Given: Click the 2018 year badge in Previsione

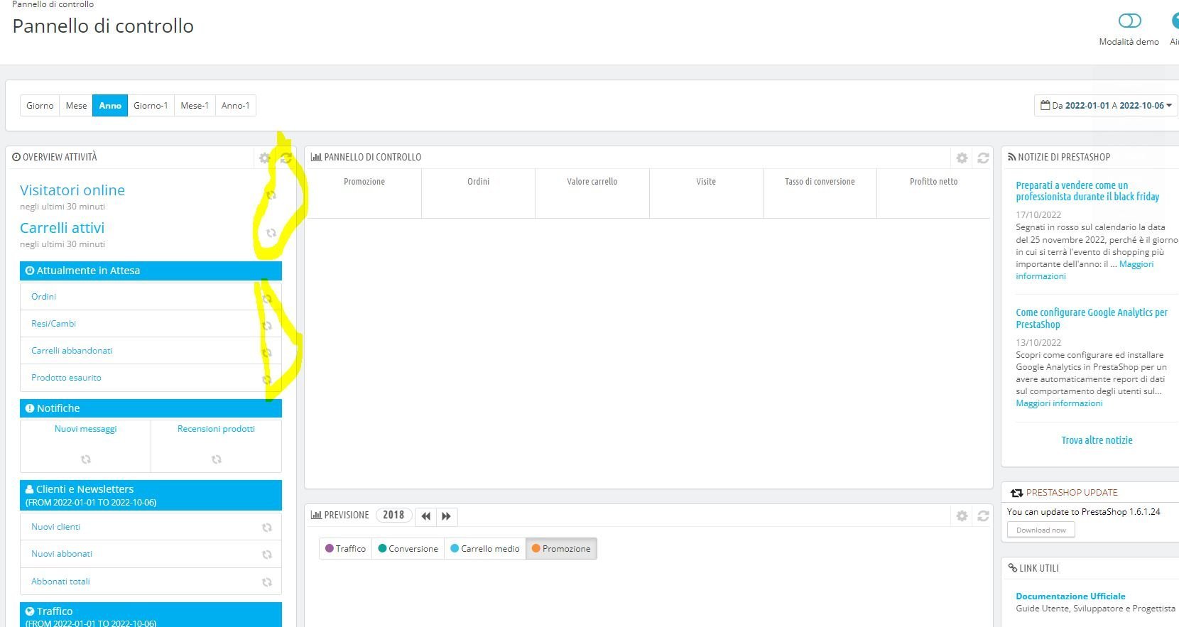Looking at the screenshot, I should pos(393,516).
